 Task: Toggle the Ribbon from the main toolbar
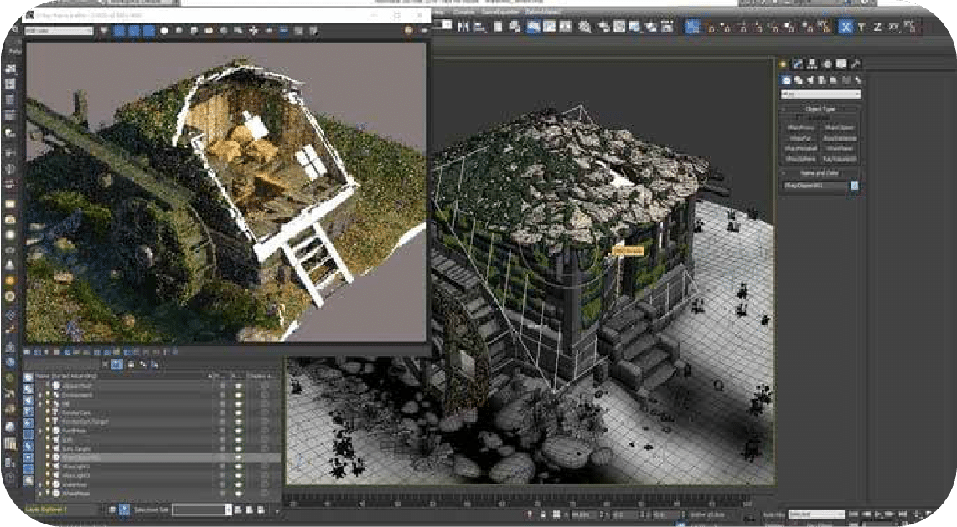tap(534, 27)
